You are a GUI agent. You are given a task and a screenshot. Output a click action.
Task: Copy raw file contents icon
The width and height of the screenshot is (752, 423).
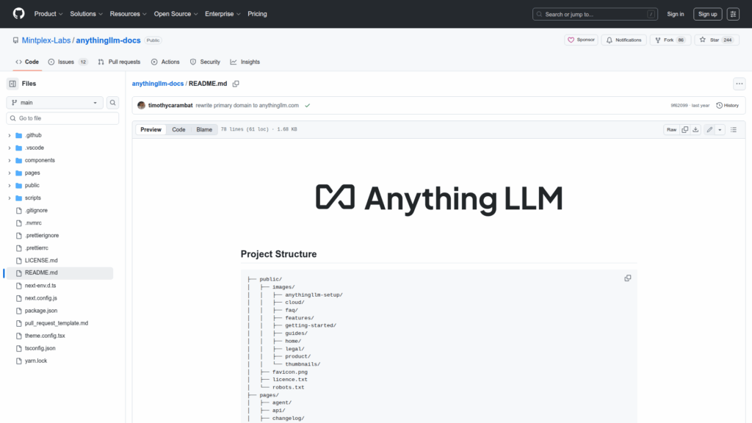(684, 129)
